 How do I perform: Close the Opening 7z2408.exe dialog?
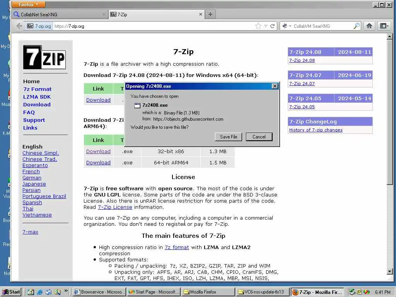pyautogui.click(x=275, y=86)
